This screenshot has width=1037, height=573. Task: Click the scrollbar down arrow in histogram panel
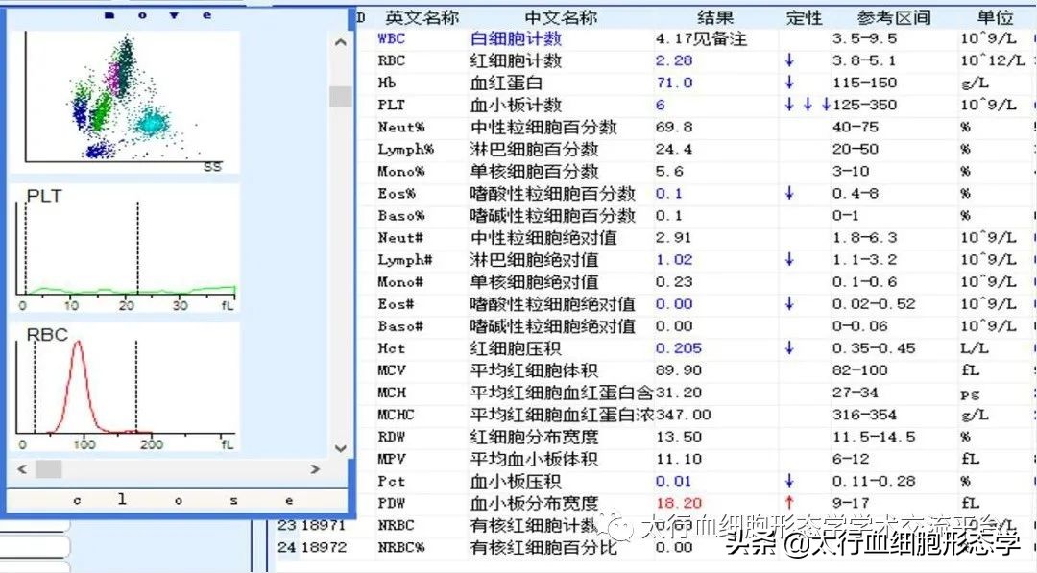338,446
